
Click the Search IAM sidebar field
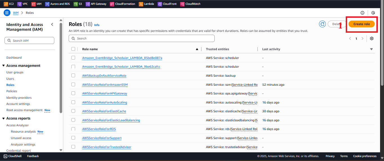[x=29, y=41]
